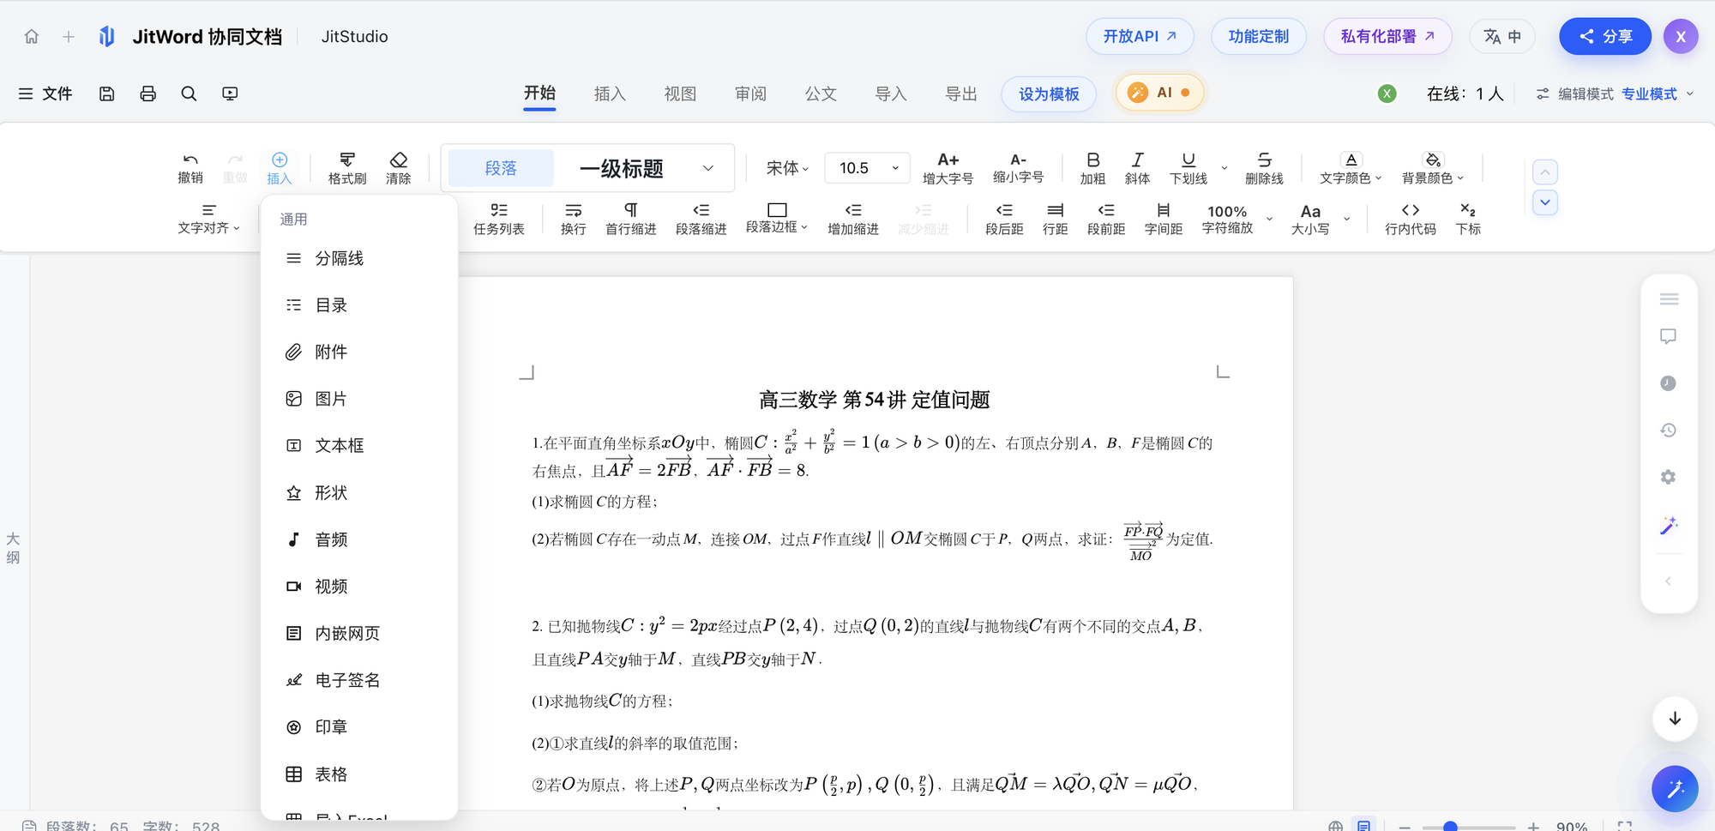
Task: Toggle italic (斜体) formatting
Action: (1137, 168)
